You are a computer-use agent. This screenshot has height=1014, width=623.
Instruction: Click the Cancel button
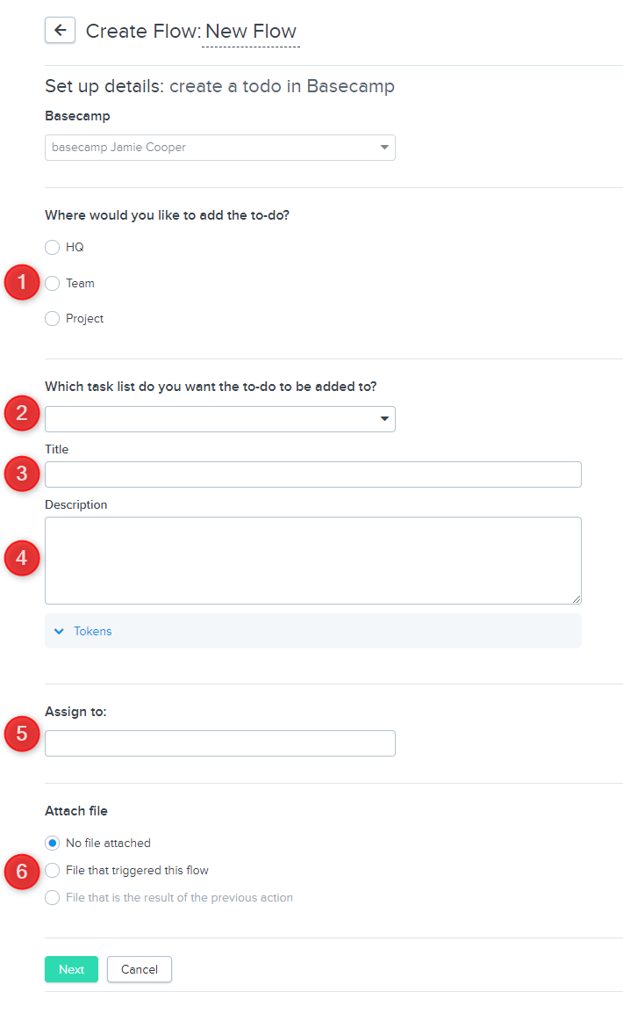tap(139, 969)
